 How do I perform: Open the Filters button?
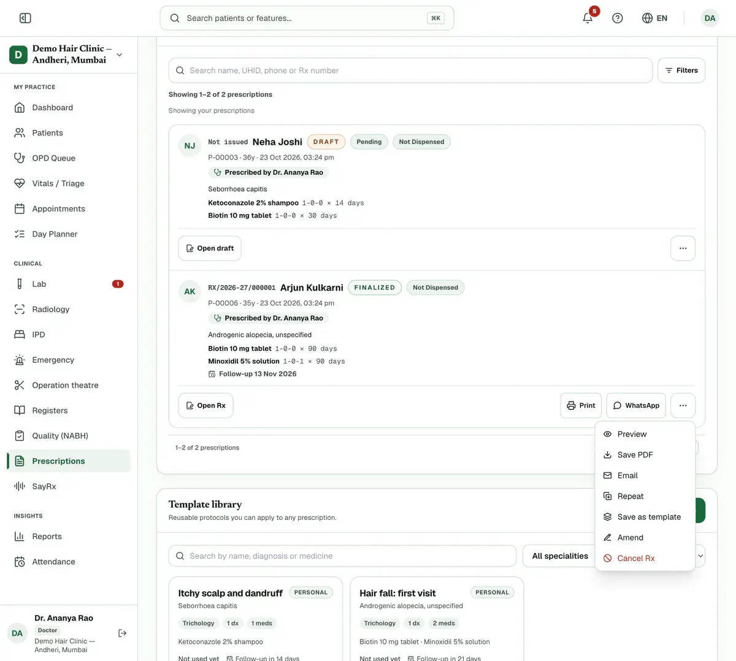point(681,71)
